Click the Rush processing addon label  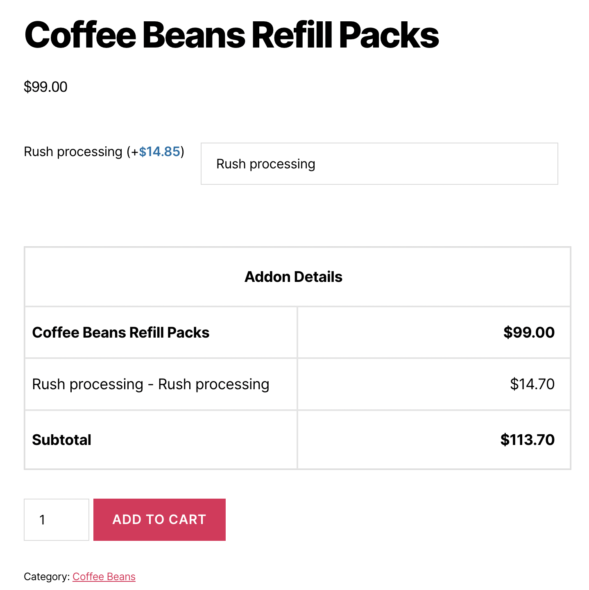tap(73, 152)
